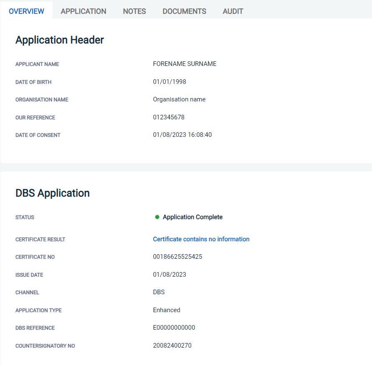Go to the Notes tab
Image resolution: width=372 pixels, height=366 pixels.
(134, 11)
